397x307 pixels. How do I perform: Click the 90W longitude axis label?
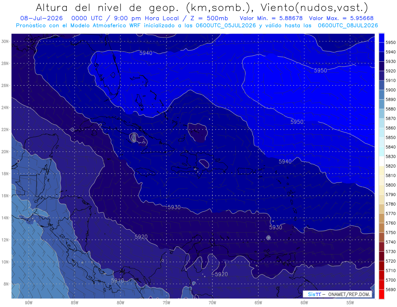(x=28, y=303)
